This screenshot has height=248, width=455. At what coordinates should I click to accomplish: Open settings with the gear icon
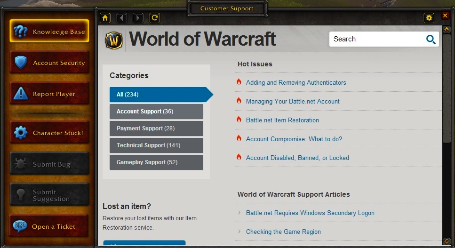429,18
